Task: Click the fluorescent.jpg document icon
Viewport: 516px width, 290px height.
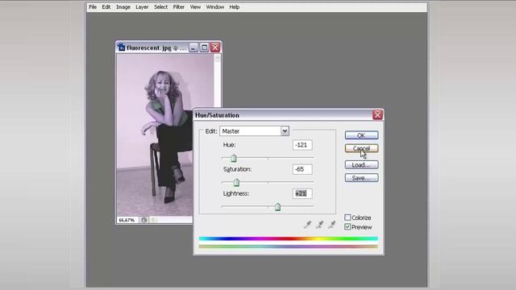Action: coord(121,48)
